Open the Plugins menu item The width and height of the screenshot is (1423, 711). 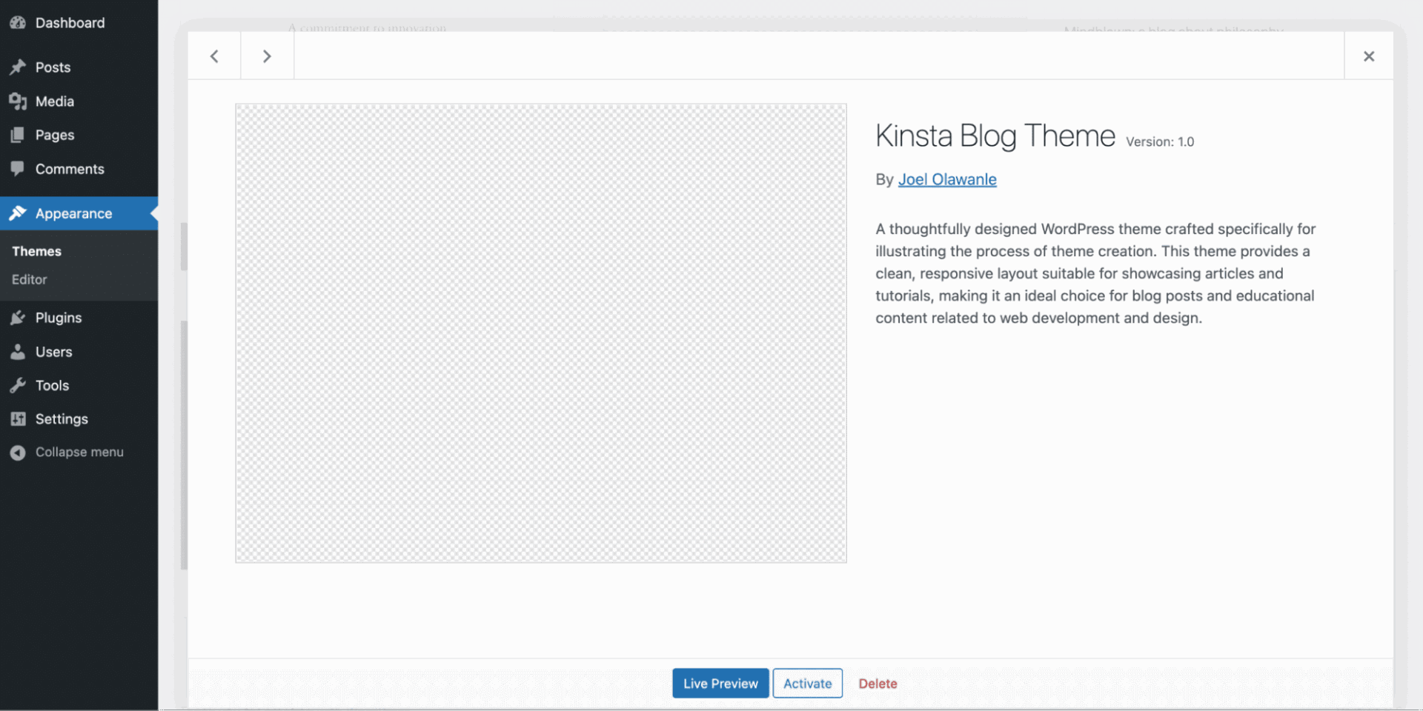(x=79, y=318)
